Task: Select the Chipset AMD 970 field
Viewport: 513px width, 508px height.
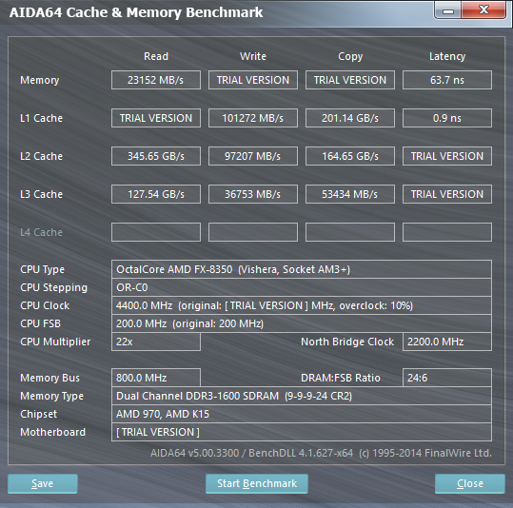Action: (x=302, y=414)
